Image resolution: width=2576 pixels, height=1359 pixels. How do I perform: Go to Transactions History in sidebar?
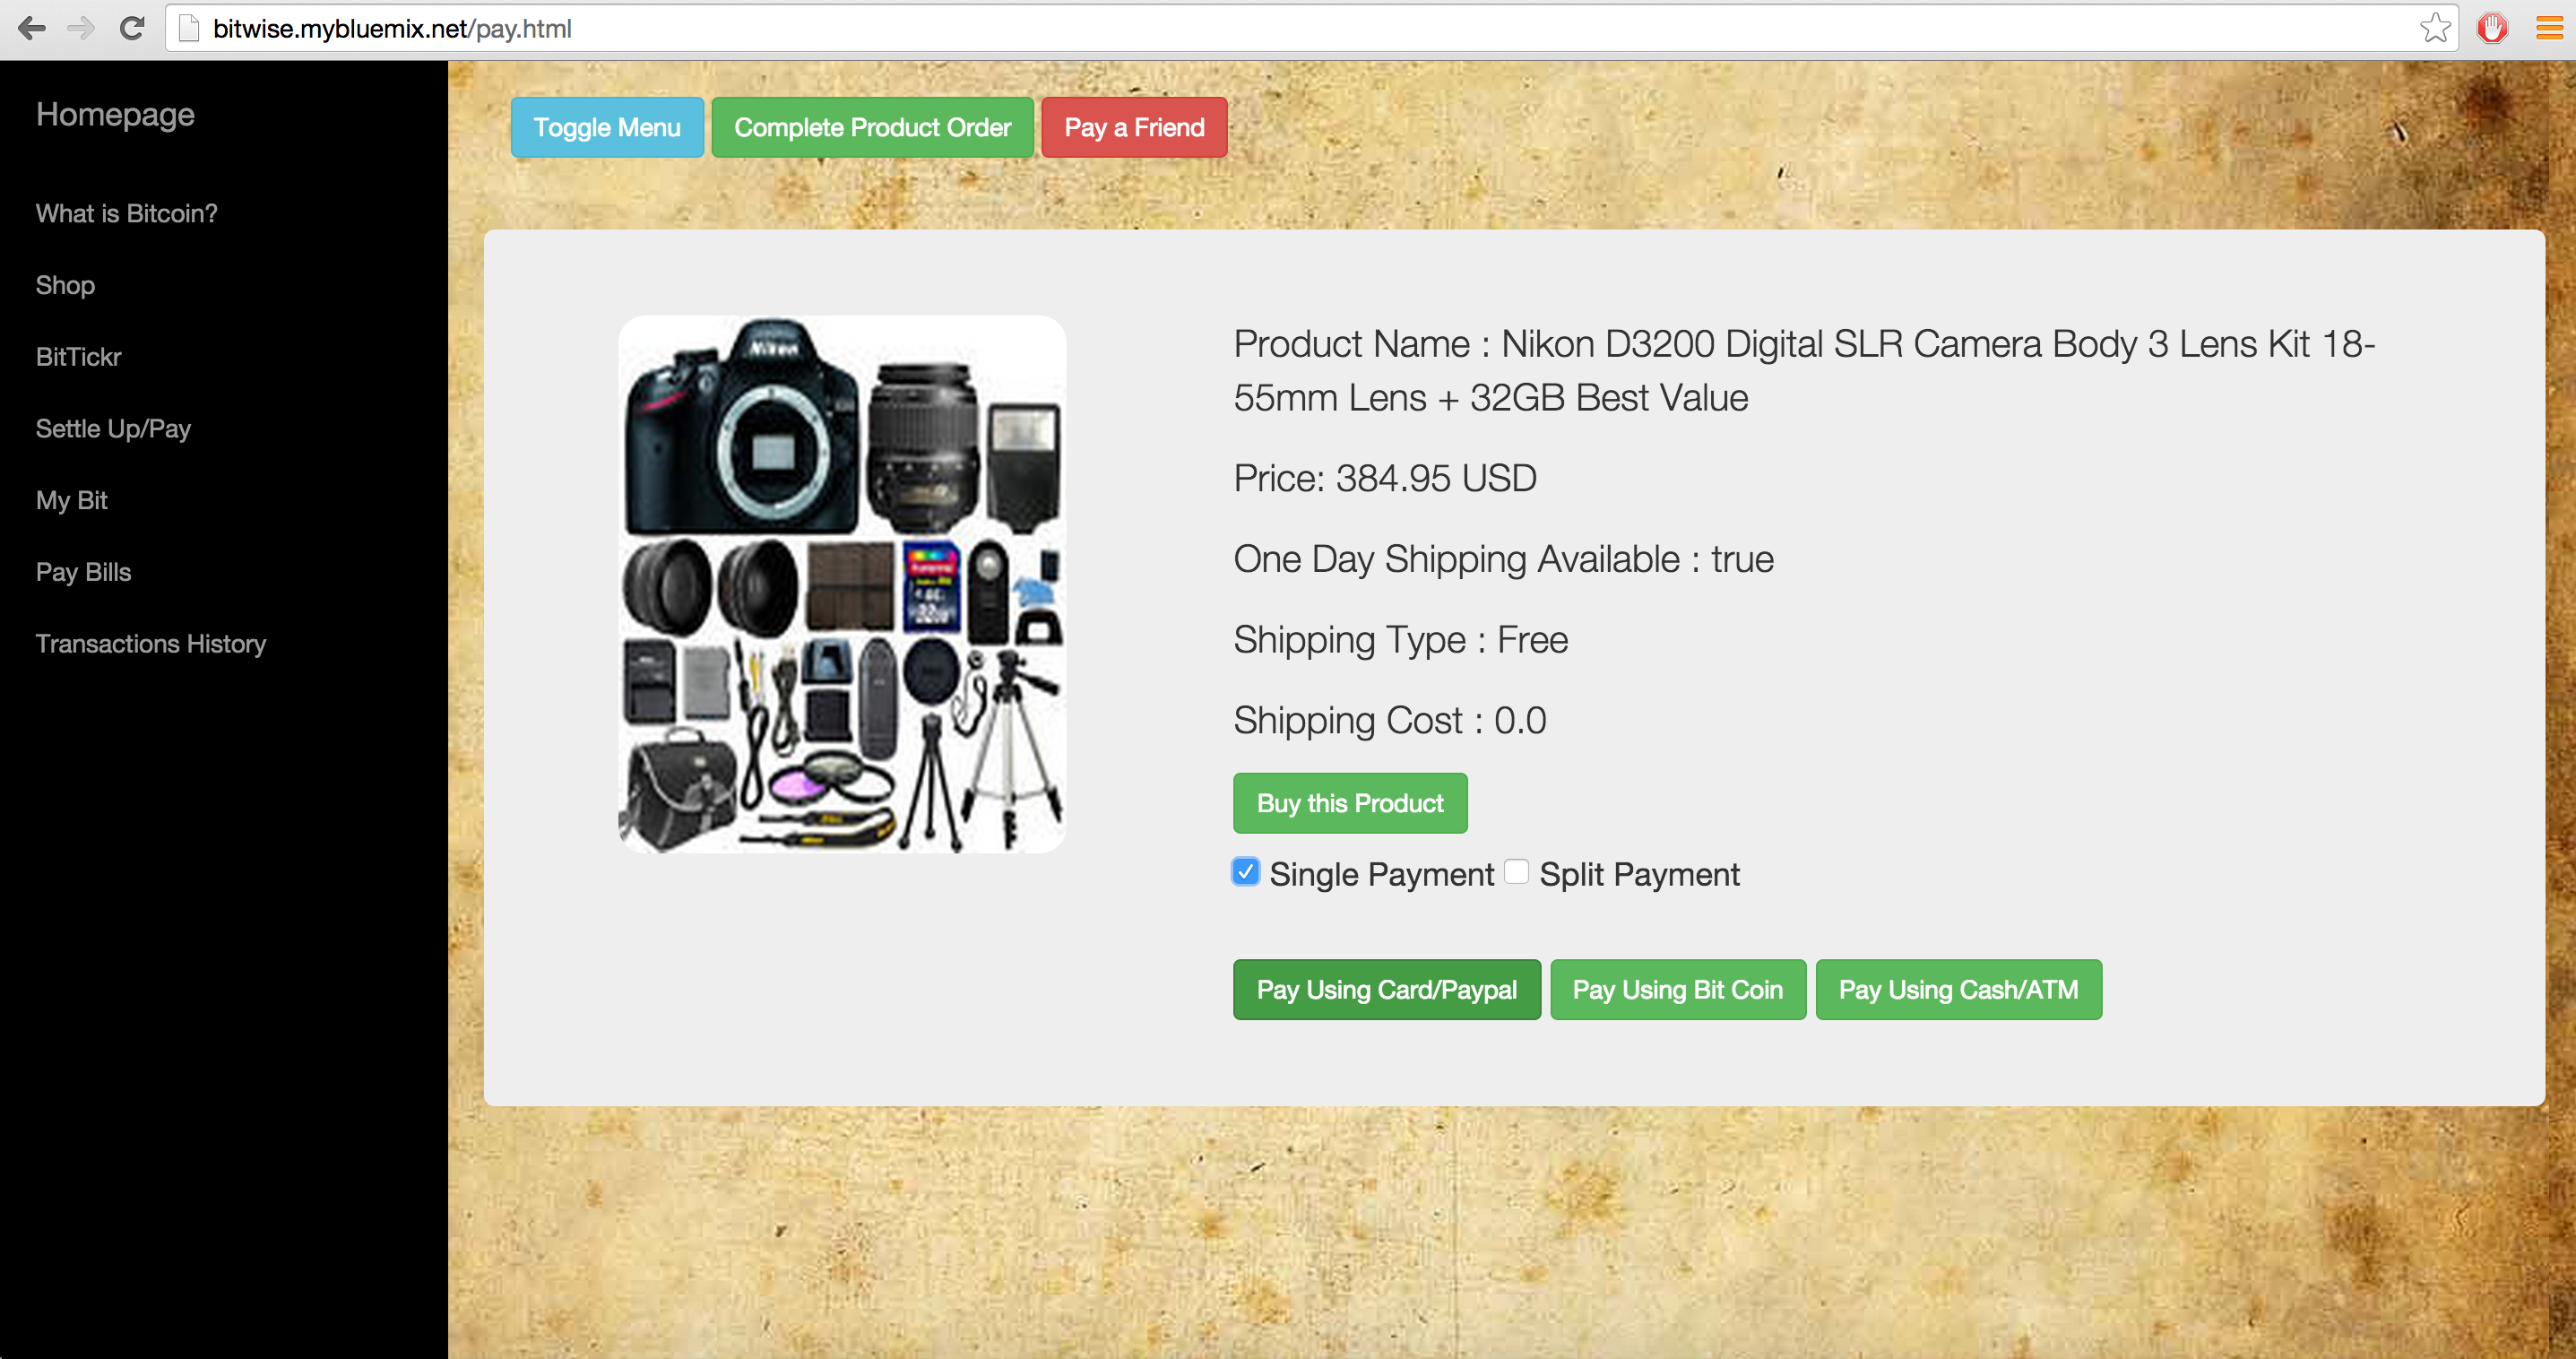tap(151, 643)
